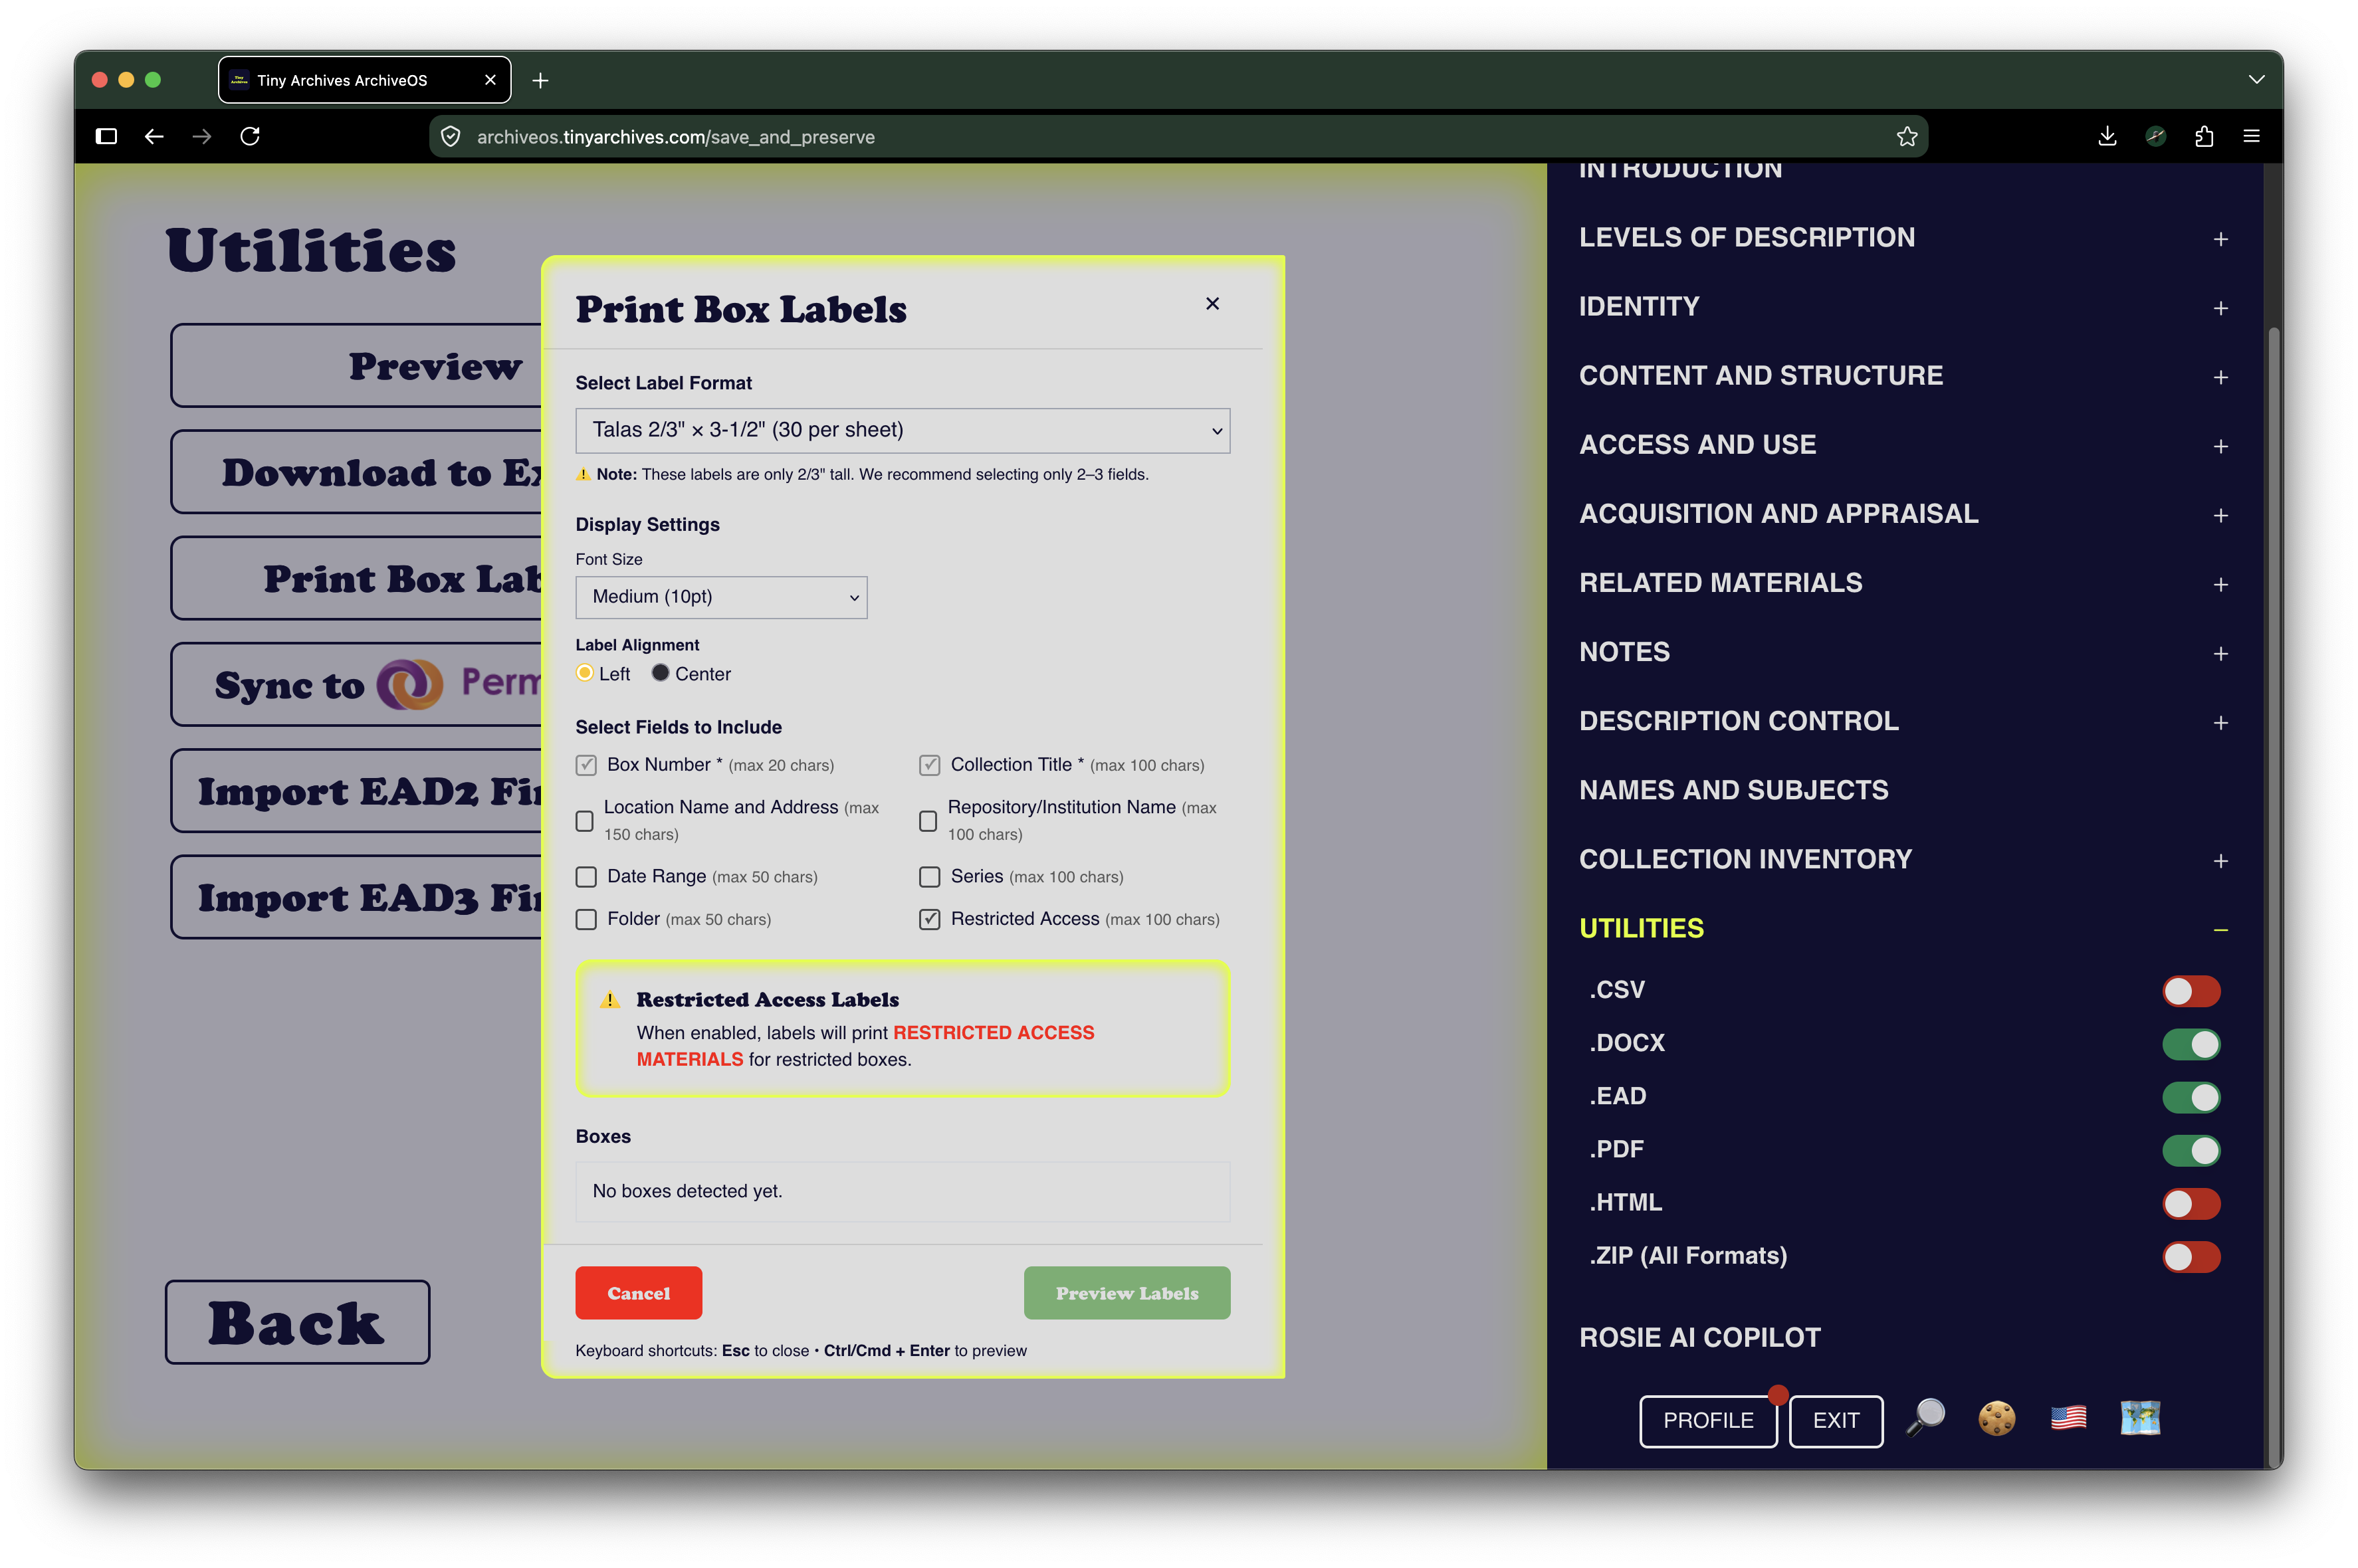Click the extensions puzzle icon

point(2204,136)
